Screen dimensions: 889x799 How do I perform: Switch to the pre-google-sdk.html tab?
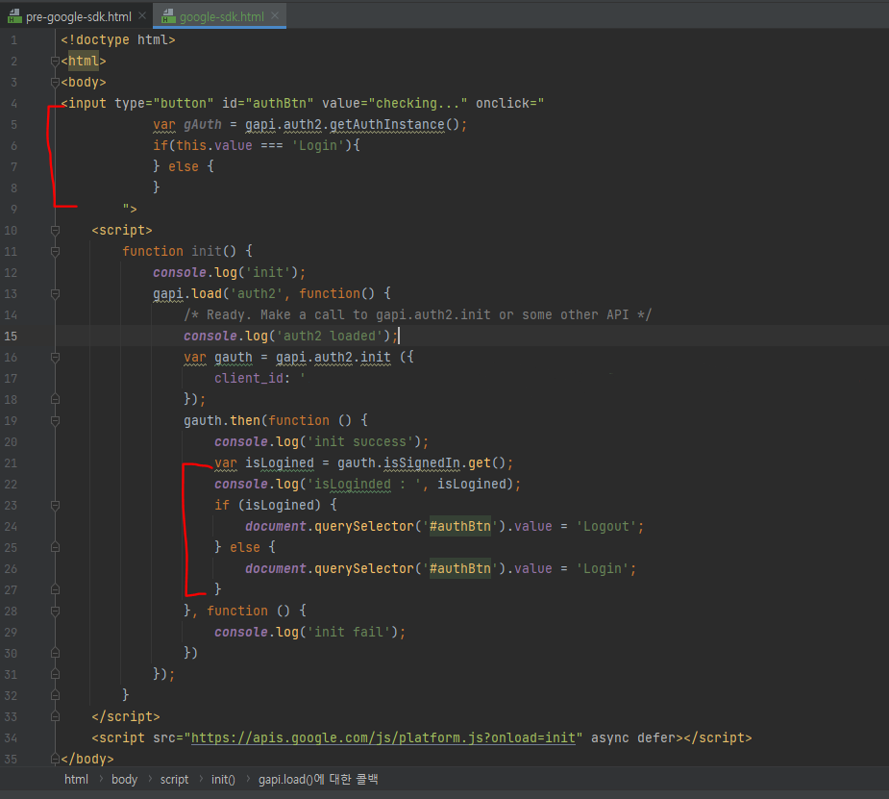78,16
